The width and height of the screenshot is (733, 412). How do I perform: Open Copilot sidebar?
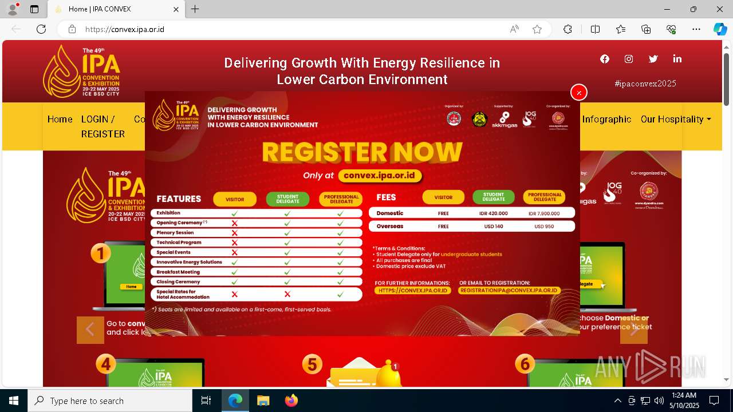coord(720,29)
